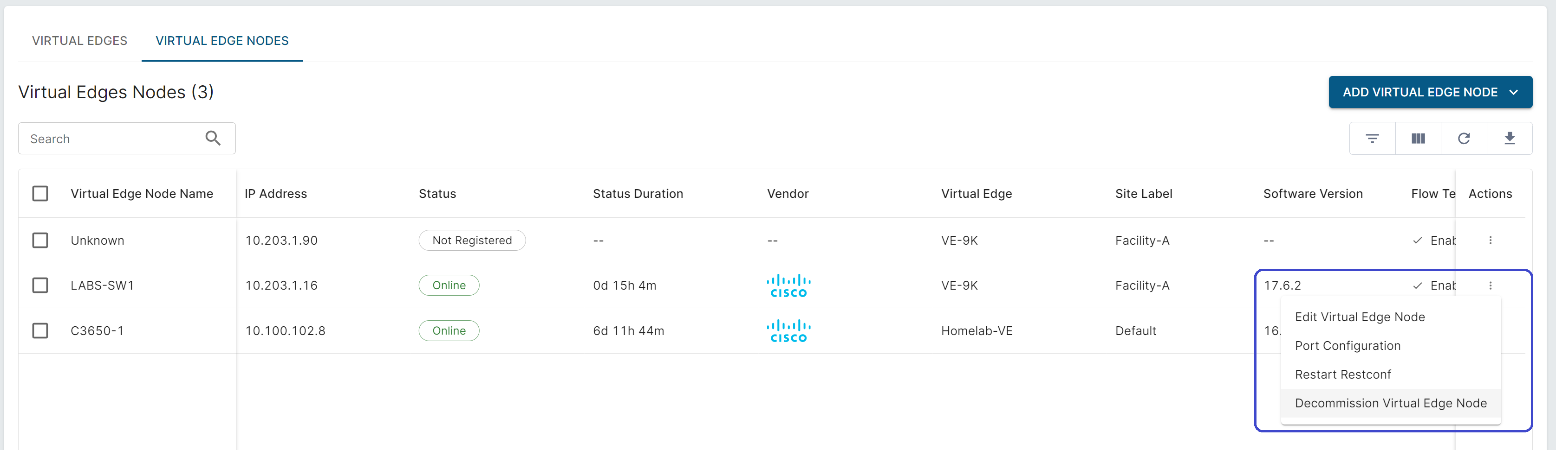This screenshot has width=1556, height=450.
Task: Choose Edit Virtual Edge Node from menu
Action: pyautogui.click(x=1360, y=317)
